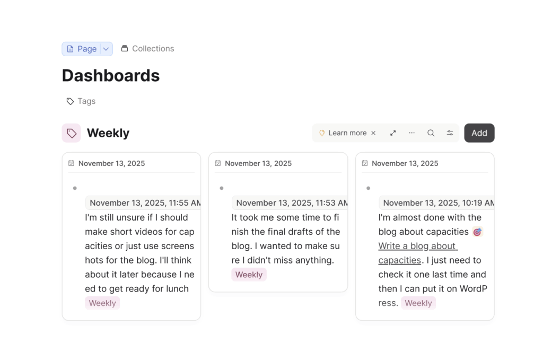Switch to Collections
The height and width of the screenshot is (352, 543).
click(x=147, y=49)
